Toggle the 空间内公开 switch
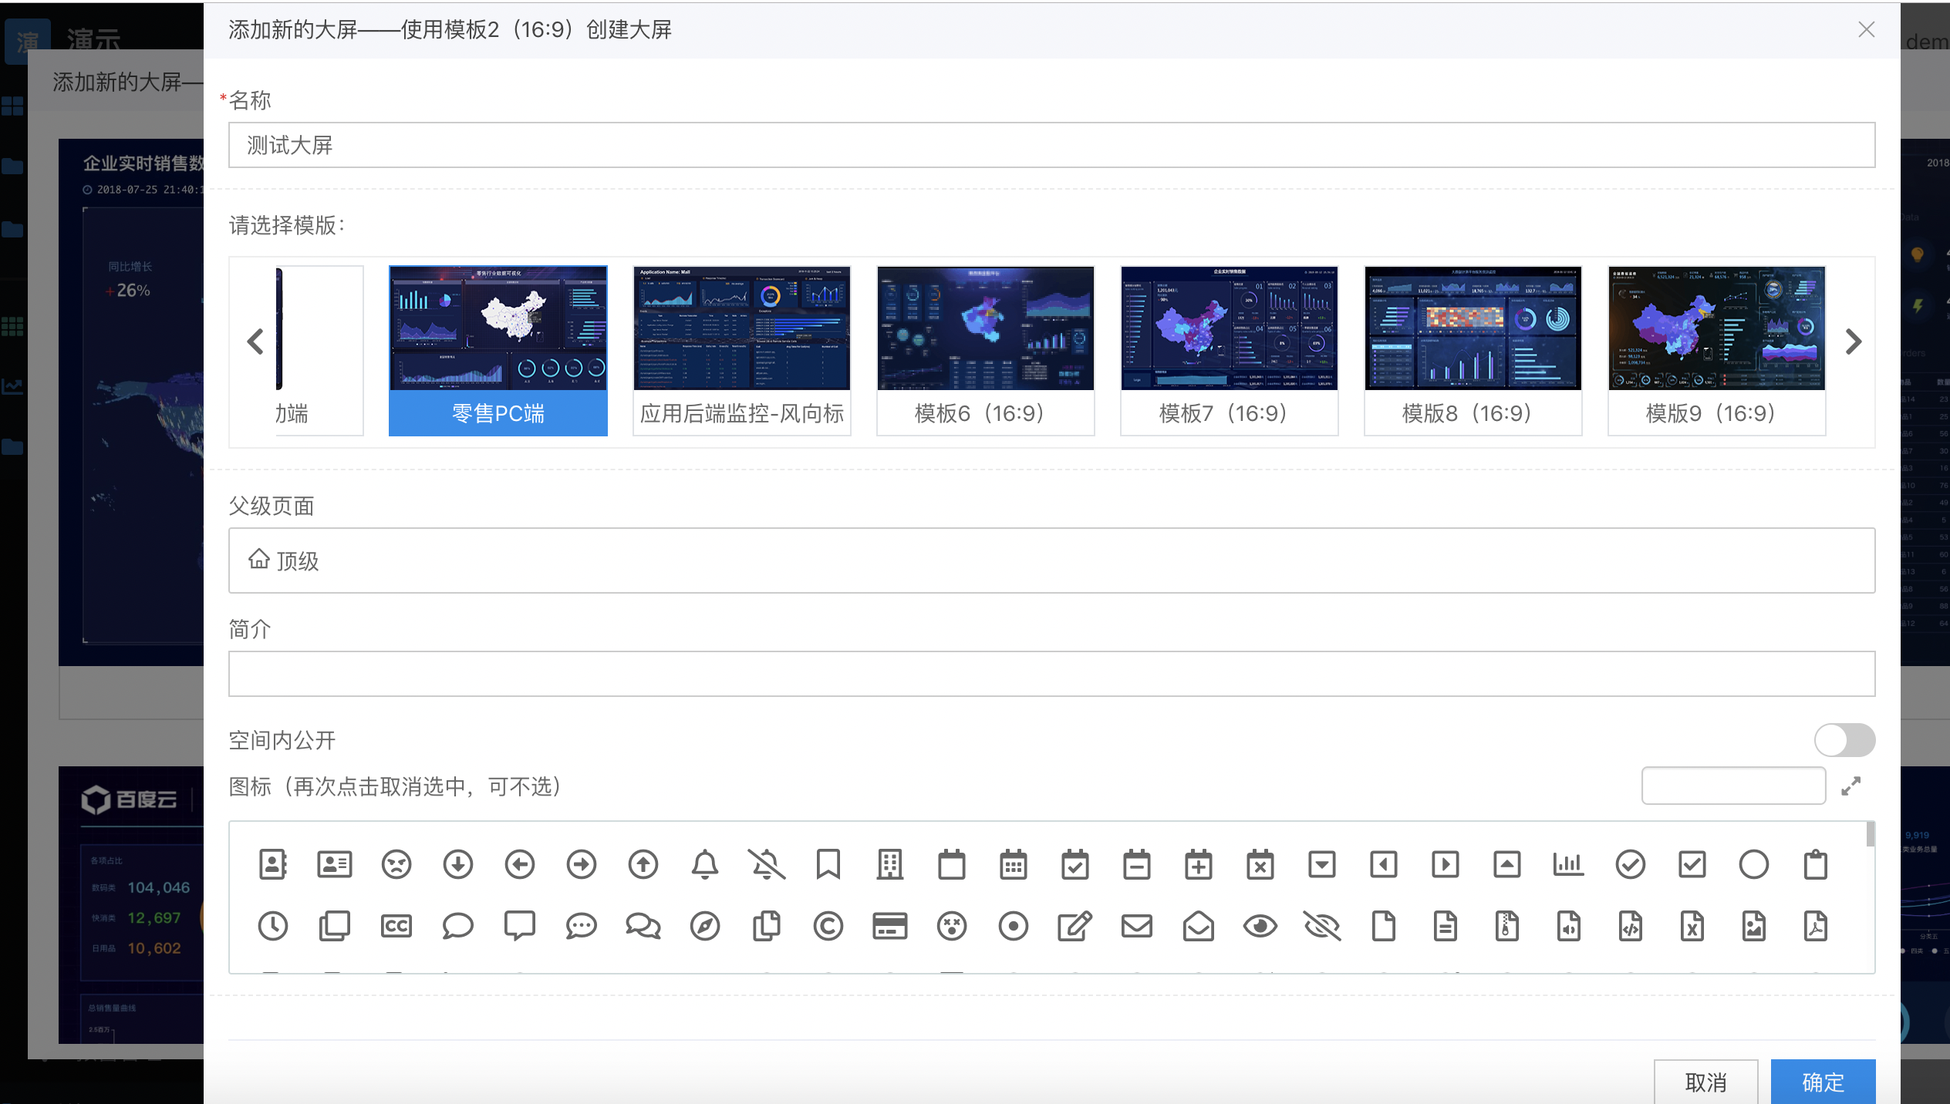Image resolution: width=1950 pixels, height=1104 pixels. click(1844, 741)
